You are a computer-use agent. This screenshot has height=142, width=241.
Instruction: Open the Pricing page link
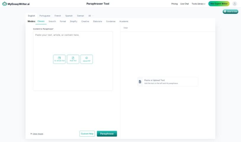click(174, 4)
